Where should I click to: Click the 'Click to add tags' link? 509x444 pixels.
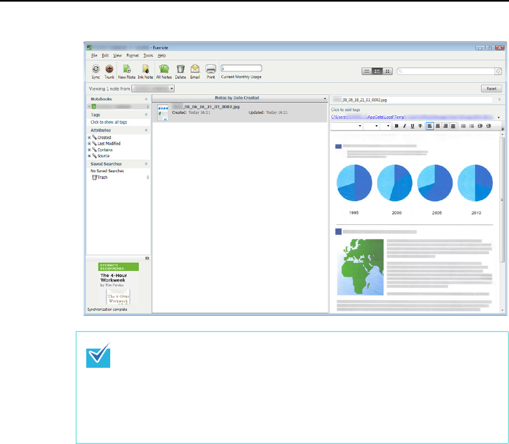[343, 110]
